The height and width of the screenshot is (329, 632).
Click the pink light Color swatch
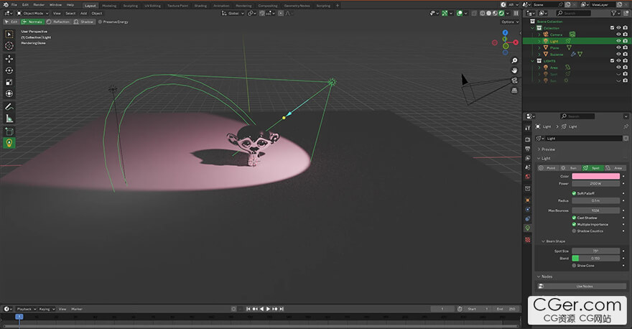pos(595,176)
